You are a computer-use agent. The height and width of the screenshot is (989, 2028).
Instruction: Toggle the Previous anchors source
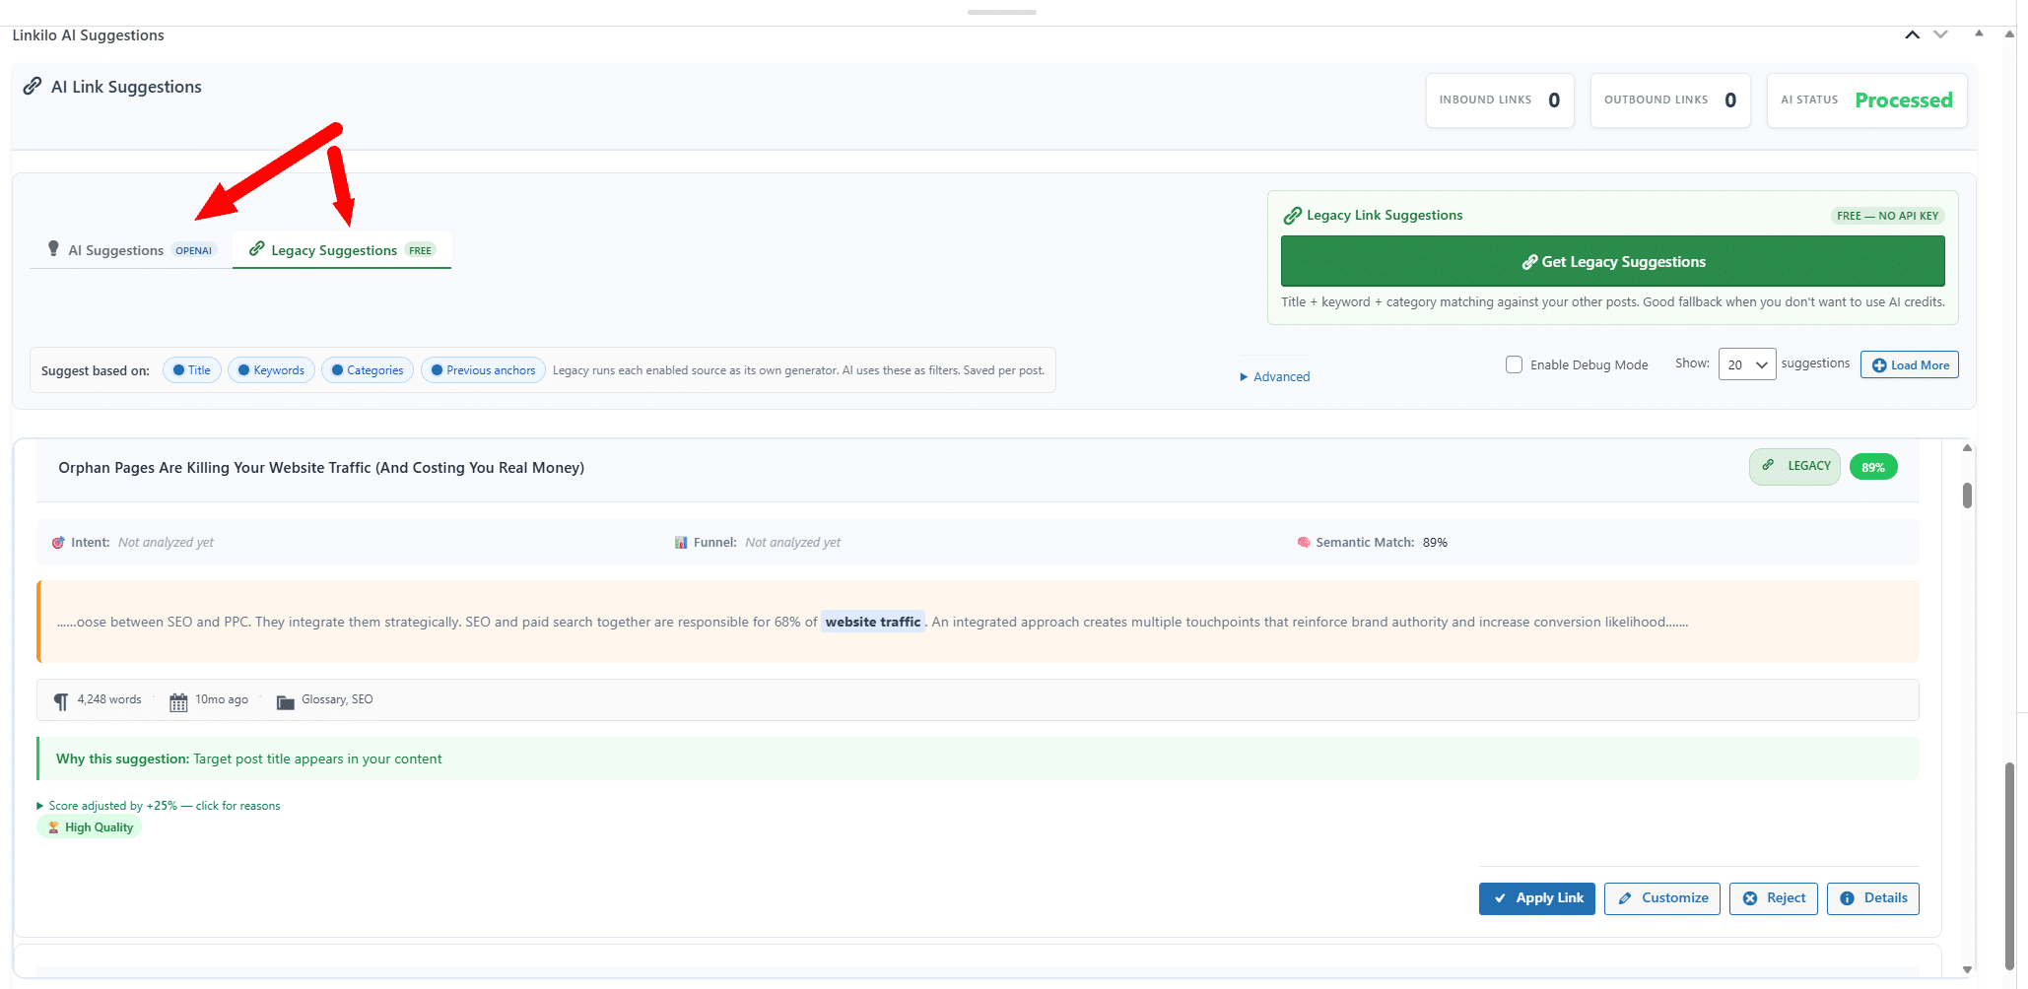click(483, 370)
